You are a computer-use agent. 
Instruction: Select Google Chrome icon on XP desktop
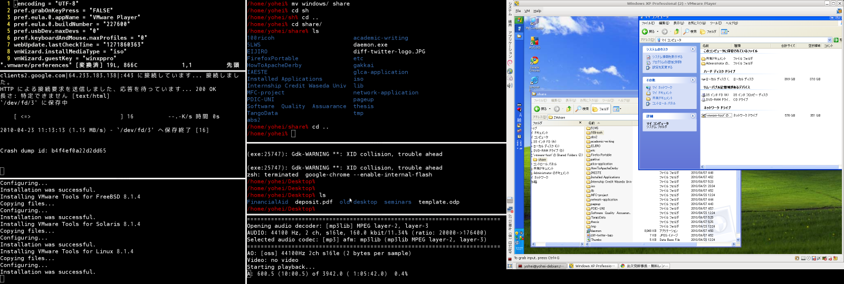(x=534, y=64)
